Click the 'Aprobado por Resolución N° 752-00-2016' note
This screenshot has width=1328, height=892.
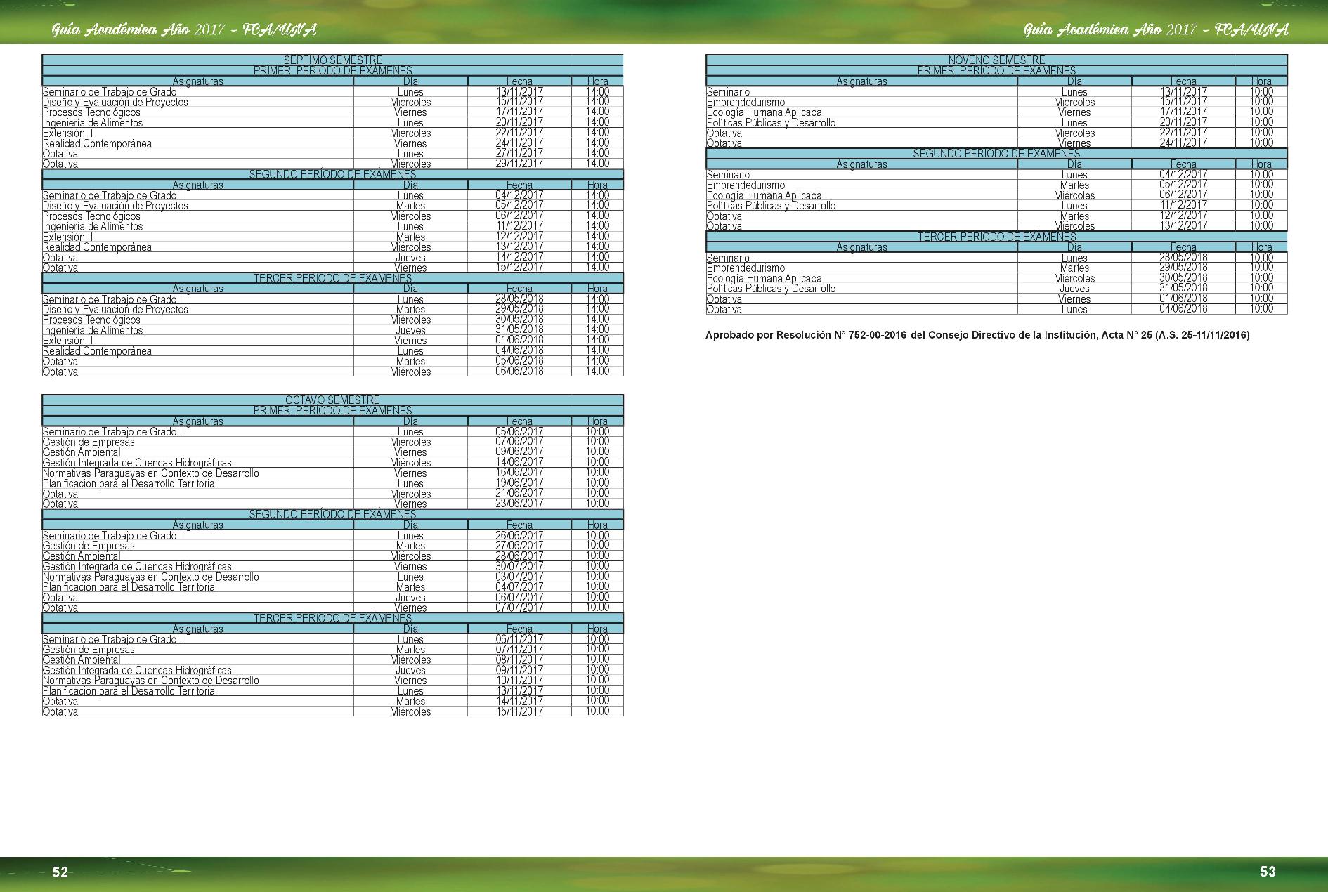[977, 336]
